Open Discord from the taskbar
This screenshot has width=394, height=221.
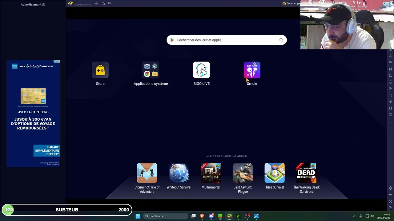pyautogui.click(x=211, y=216)
